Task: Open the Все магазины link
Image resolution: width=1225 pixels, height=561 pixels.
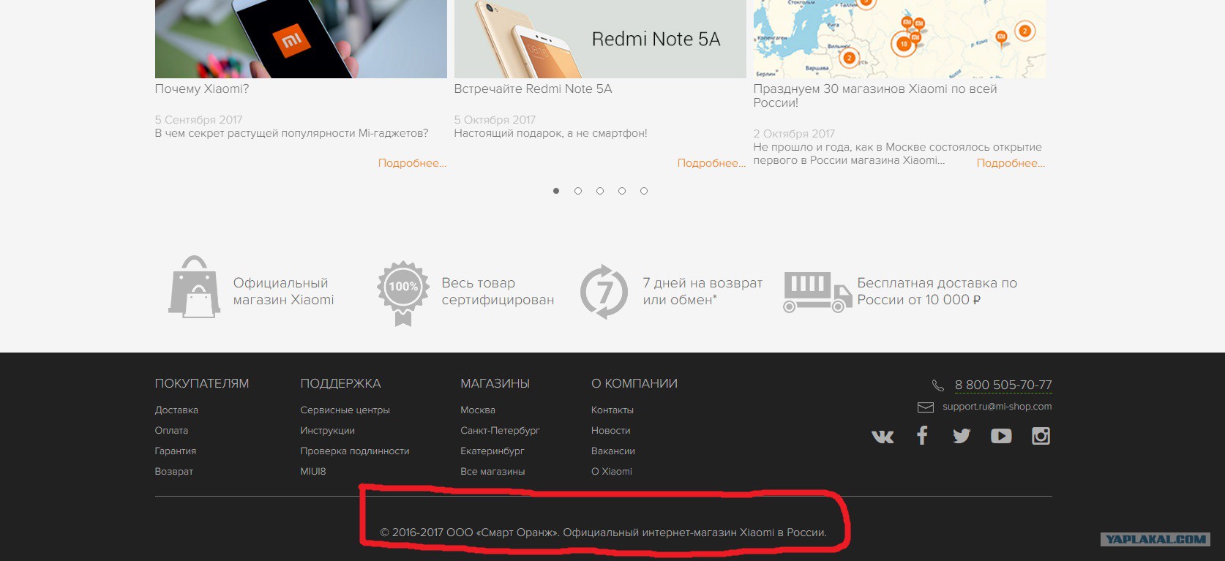Action: tap(492, 472)
